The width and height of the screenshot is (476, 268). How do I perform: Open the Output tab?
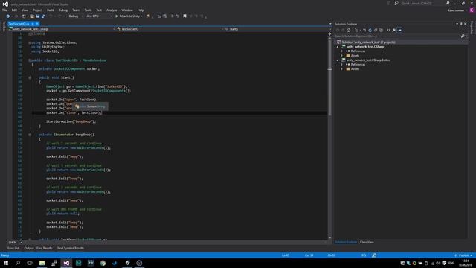pyautogui.click(x=29, y=248)
